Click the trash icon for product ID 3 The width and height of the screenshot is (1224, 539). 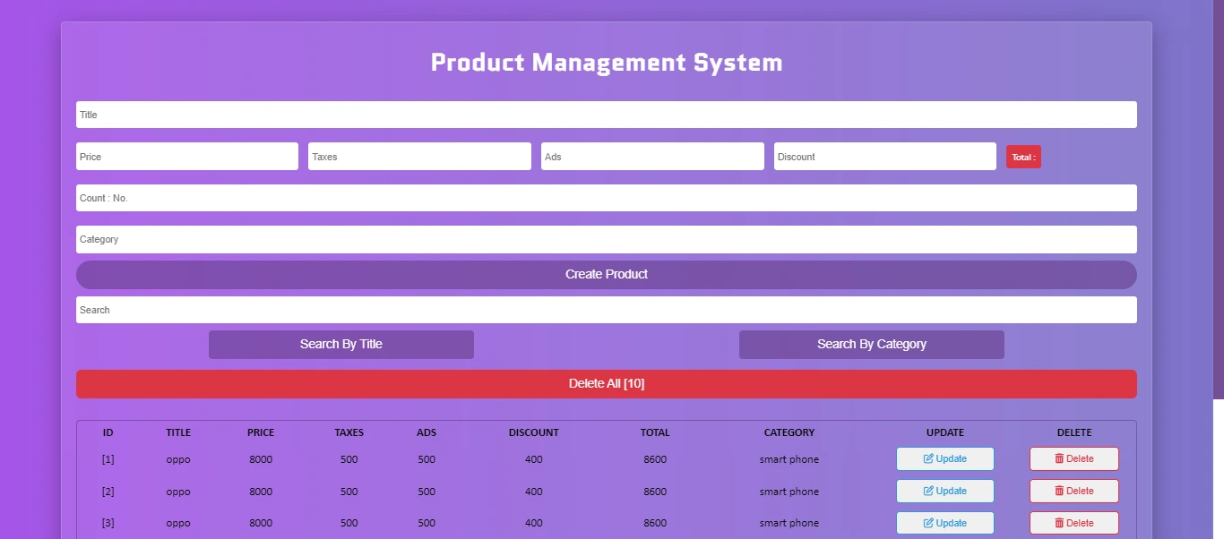click(x=1061, y=522)
